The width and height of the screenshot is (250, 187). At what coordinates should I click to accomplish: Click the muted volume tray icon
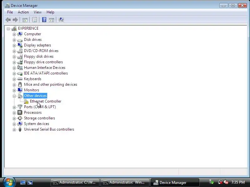[226, 182]
